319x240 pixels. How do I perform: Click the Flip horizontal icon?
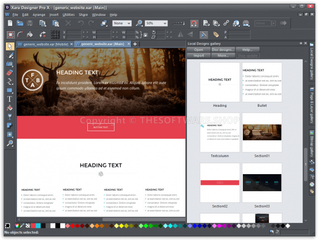pyautogui.click(x=180, y=35)
